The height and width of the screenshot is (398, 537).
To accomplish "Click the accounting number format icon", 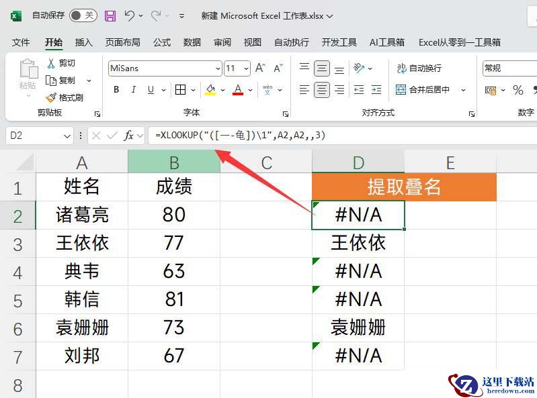I will 491,90.
